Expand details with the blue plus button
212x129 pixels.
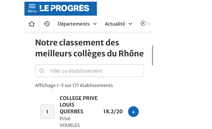[x=133, y=112]
